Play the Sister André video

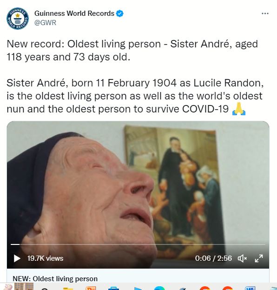[x=17, y=258]
